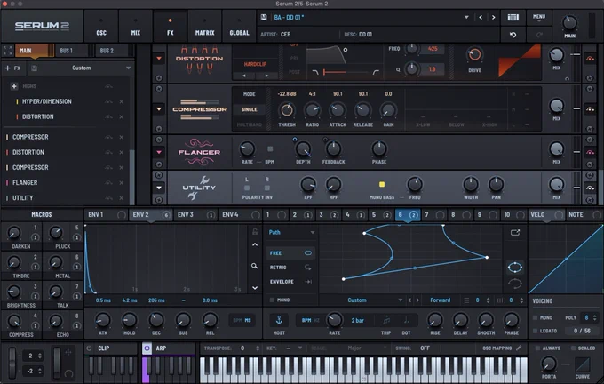Image resolution: width=604 pixels, height=384 pixels.
Task: Collapse the Flanger module arrow
Action: (x=159, y=152)
